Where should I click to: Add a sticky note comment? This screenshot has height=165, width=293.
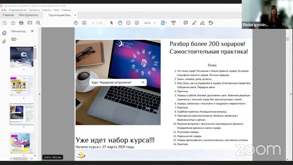click(x=185, y=23)
